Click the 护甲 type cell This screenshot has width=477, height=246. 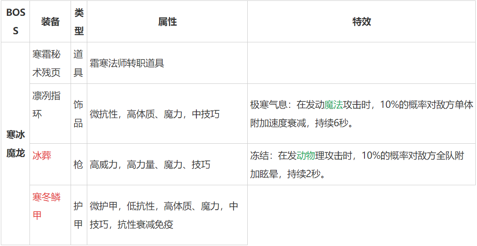click(x=78, y=215)
